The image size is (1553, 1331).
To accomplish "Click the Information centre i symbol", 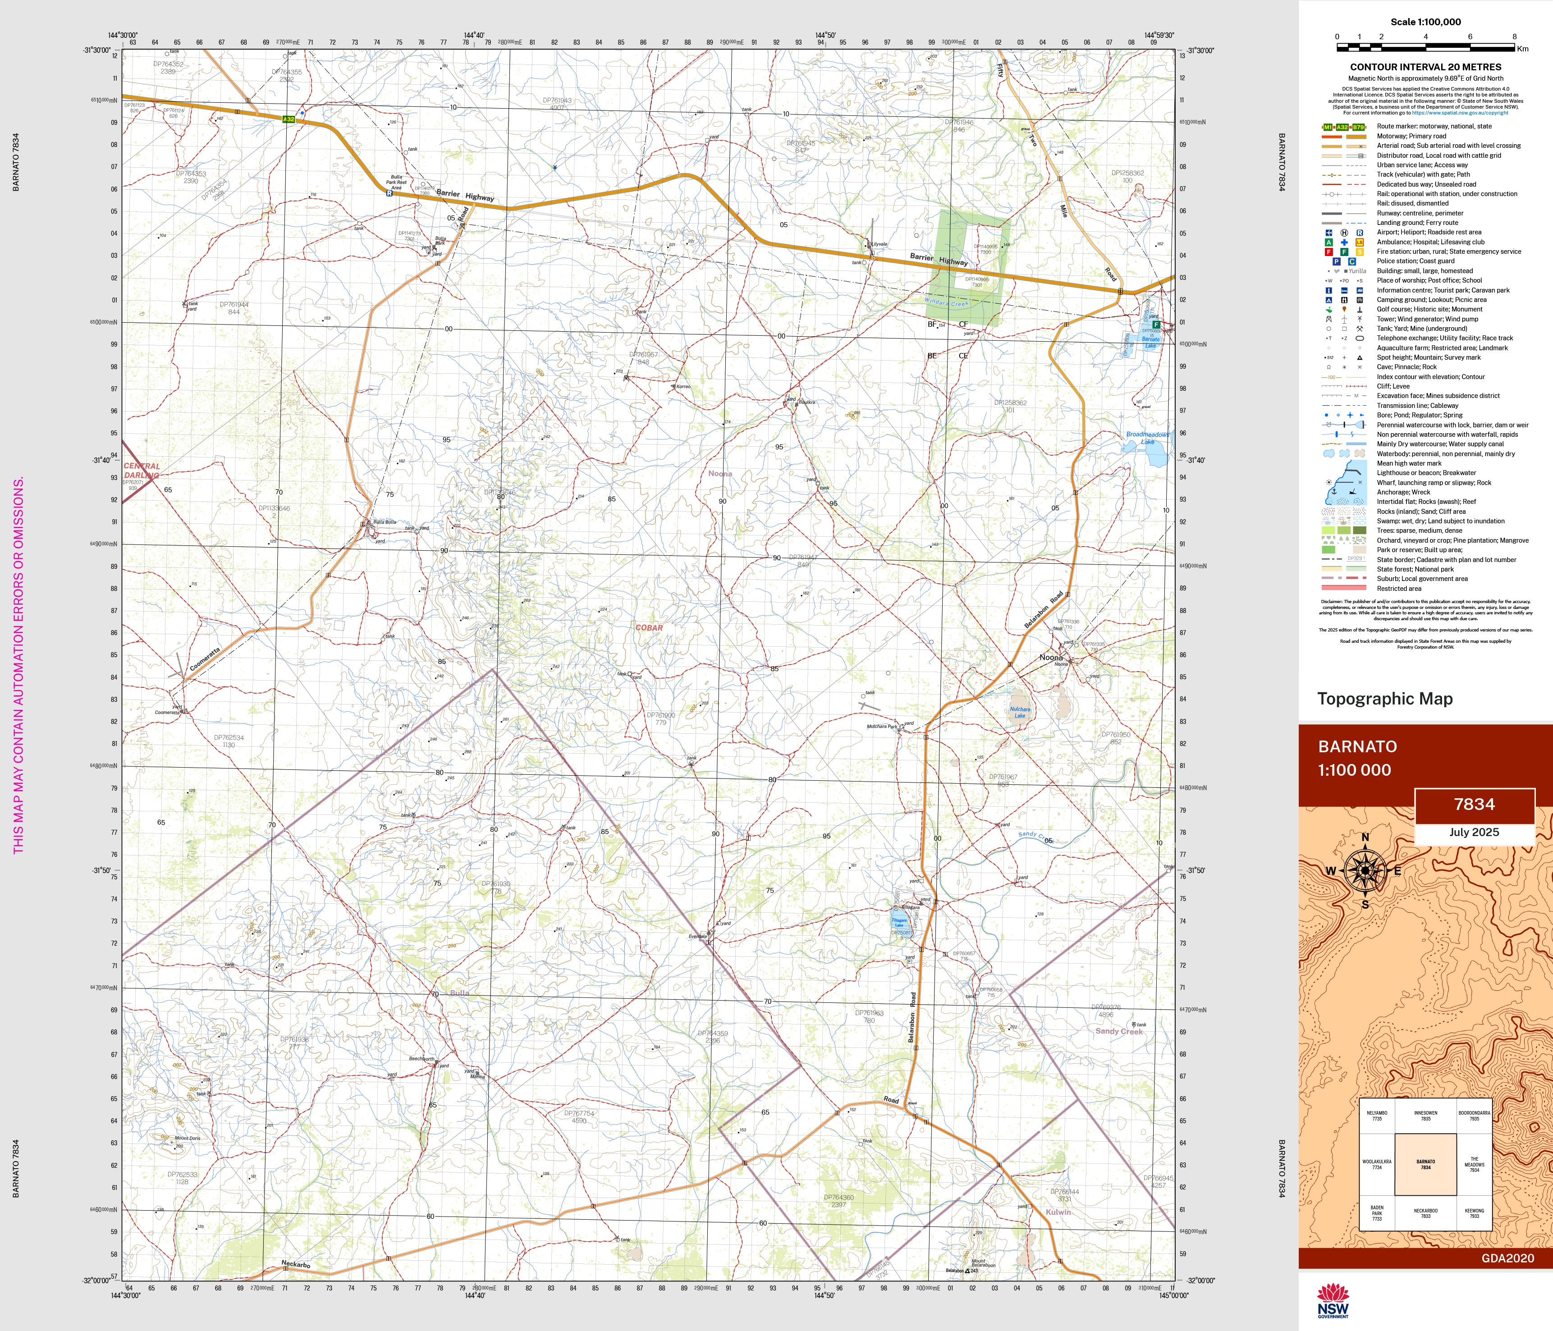I will tap(1329, 291).
